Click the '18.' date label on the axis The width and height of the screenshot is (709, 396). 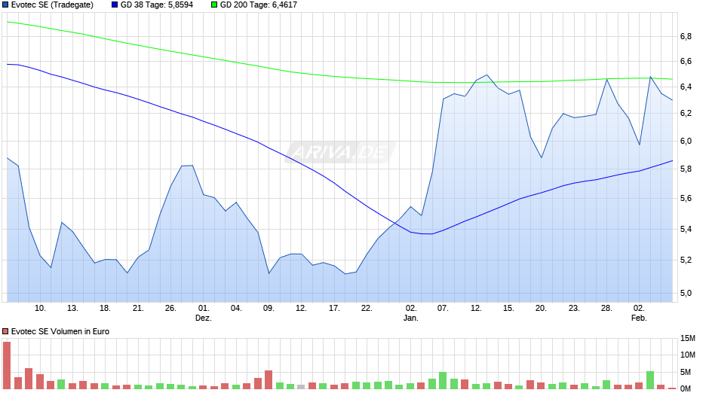[105, 308]
